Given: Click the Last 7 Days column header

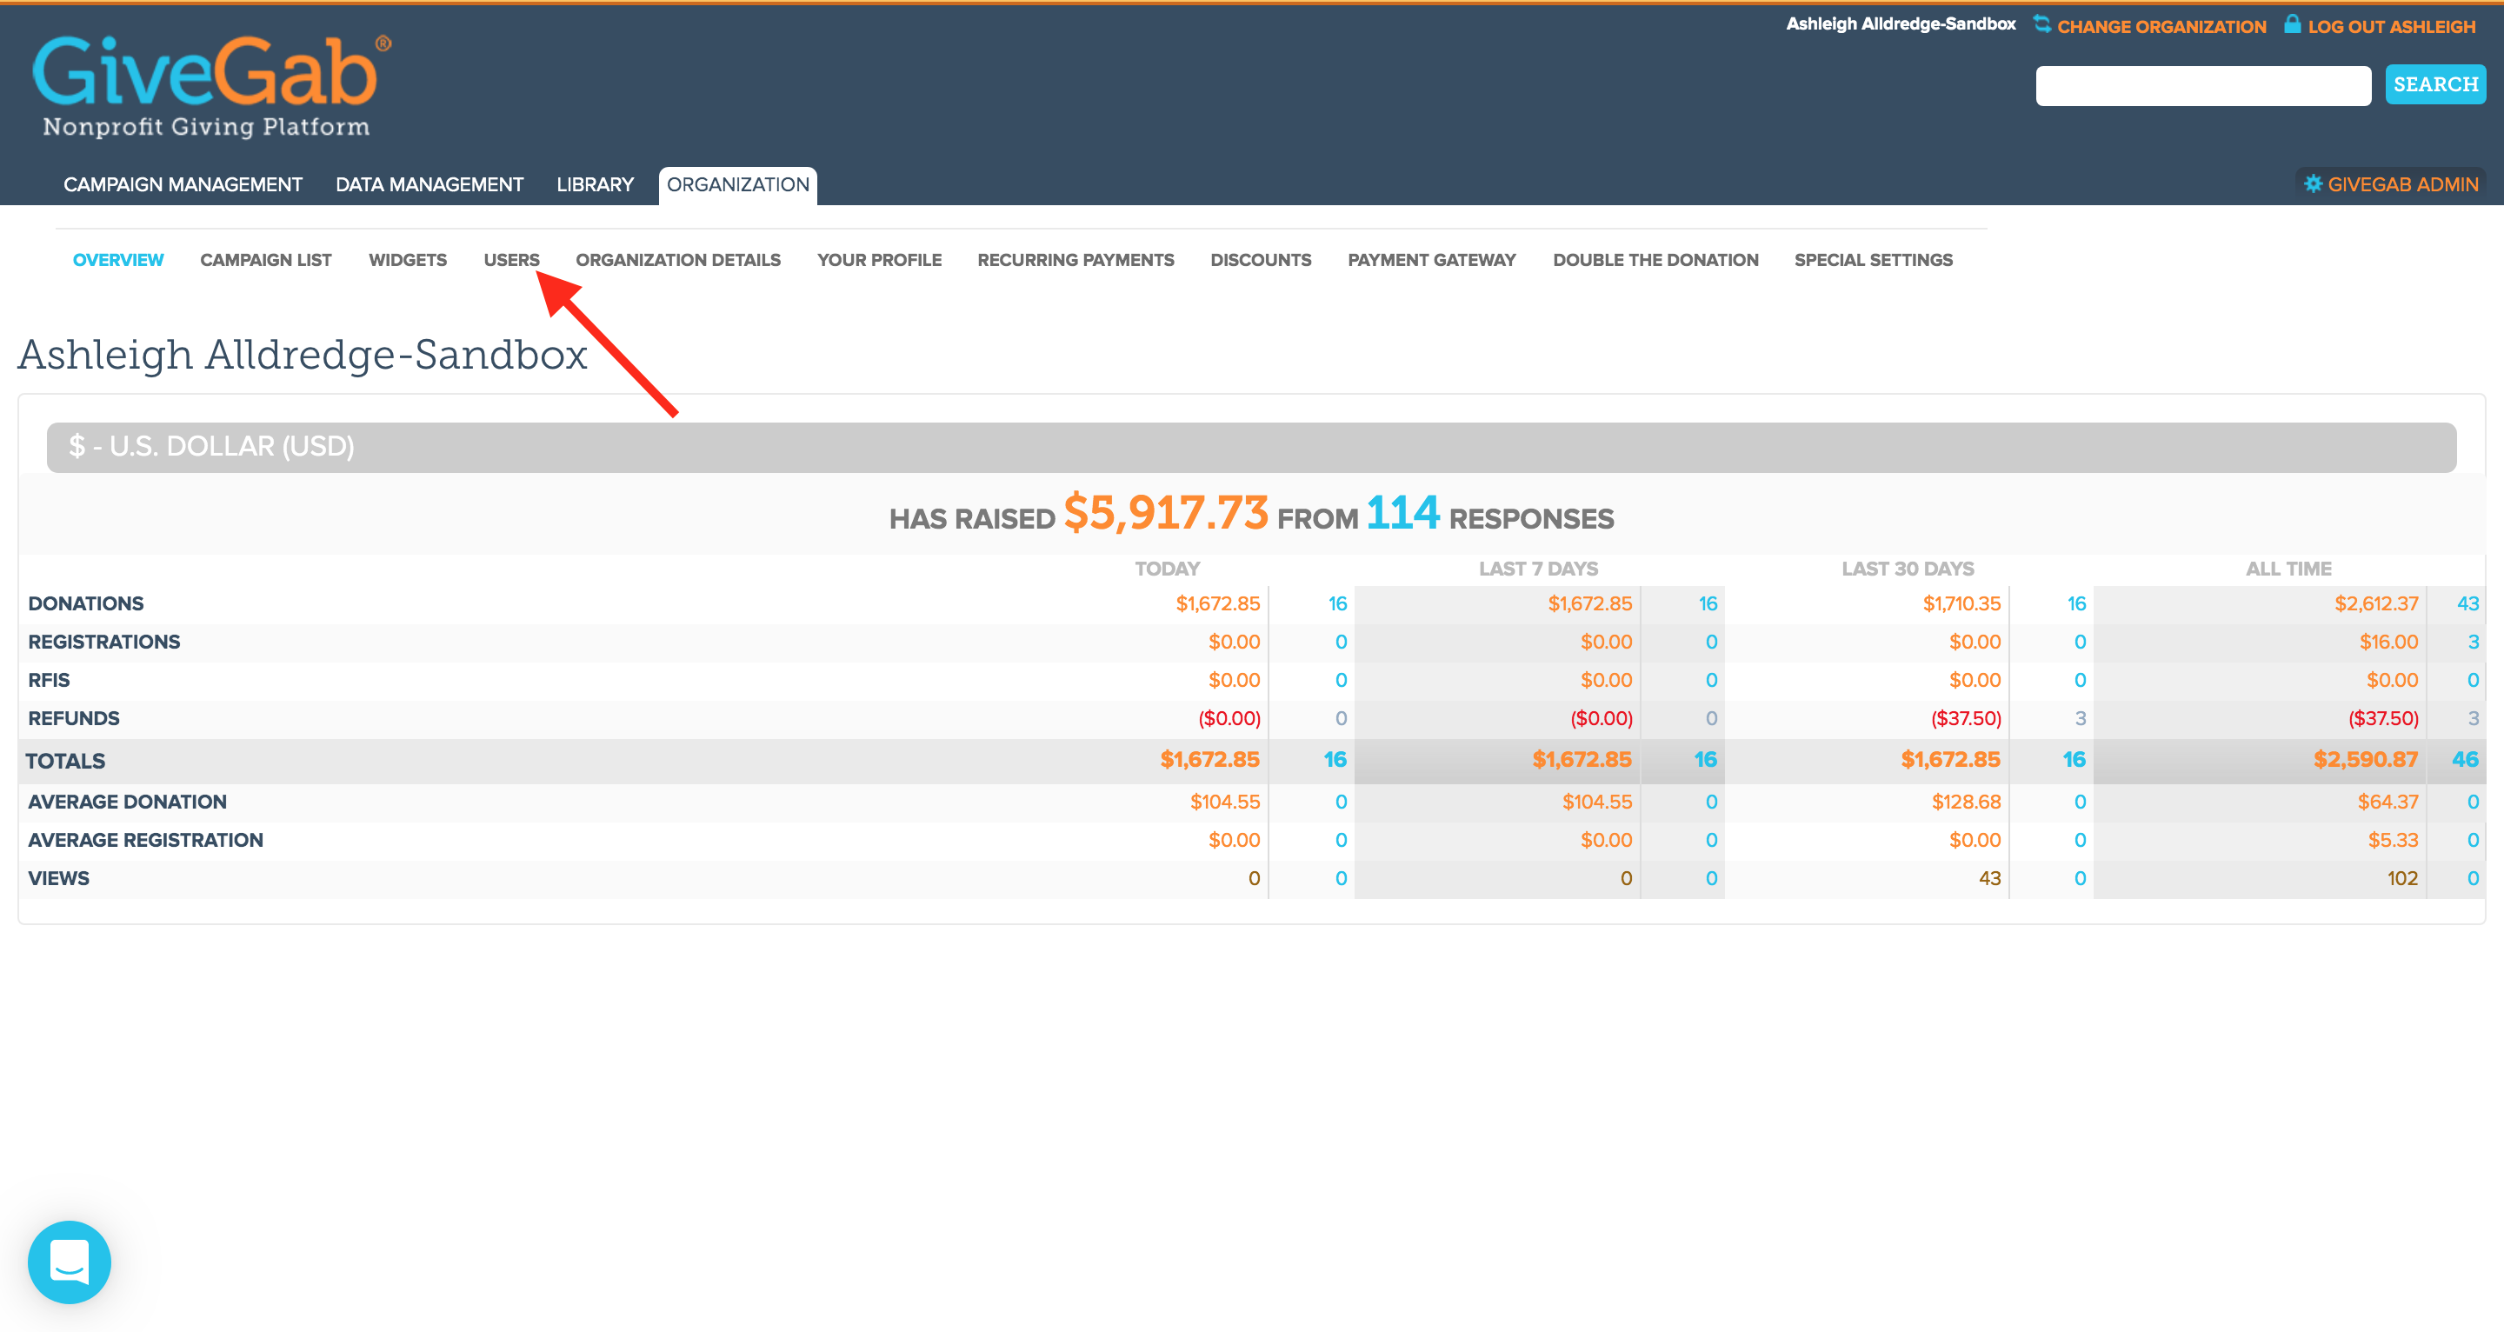Looking at the screenshot, I should 1538,569.
